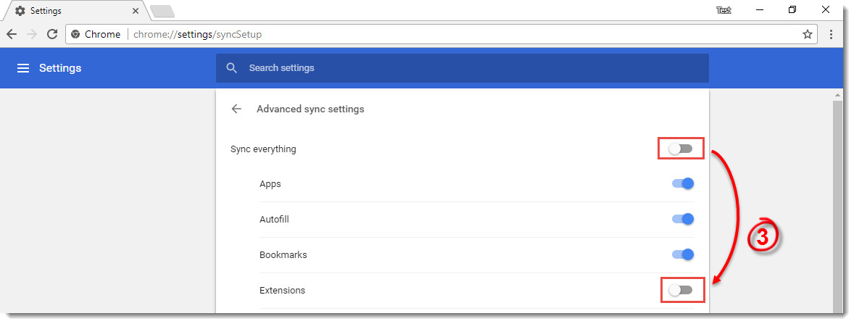Click the page vertical scrollbar
Viewport: 854px width, 324px height.
click(838, 203)
